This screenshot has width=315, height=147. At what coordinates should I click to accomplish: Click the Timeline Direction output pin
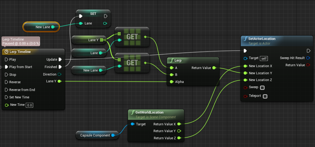[60, 74]
